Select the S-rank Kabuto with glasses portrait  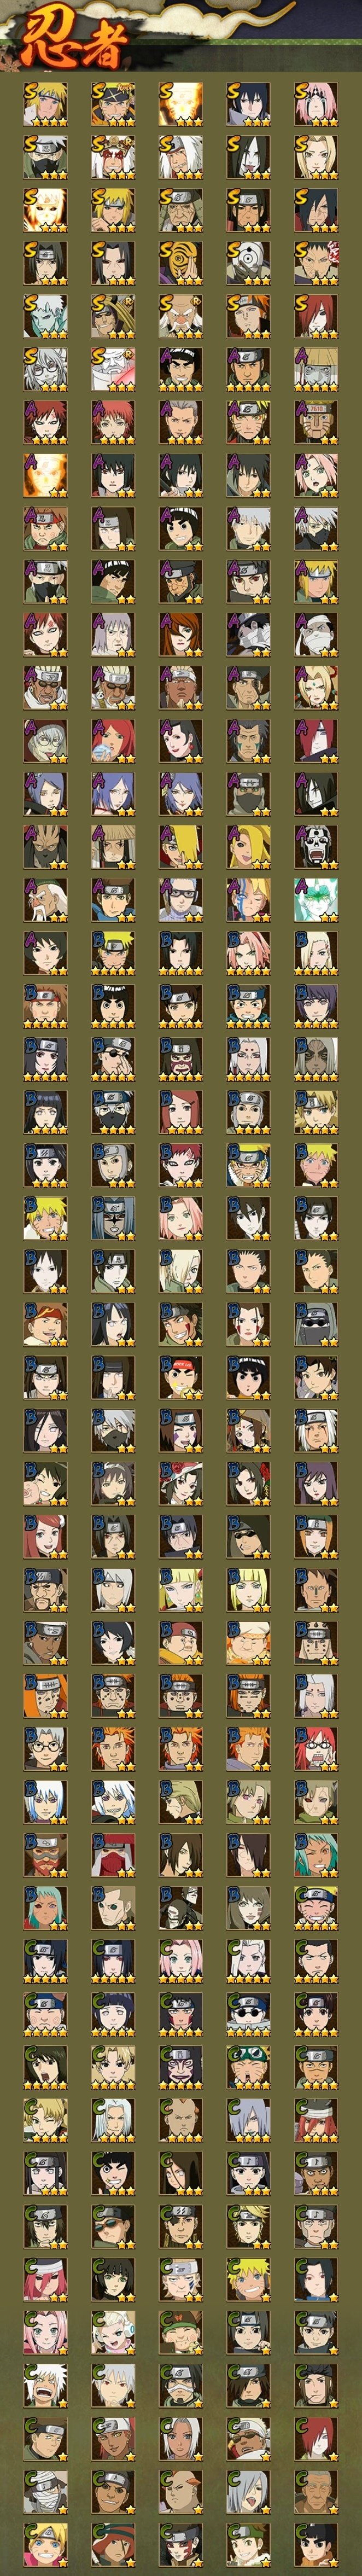[x=45, y=369]
